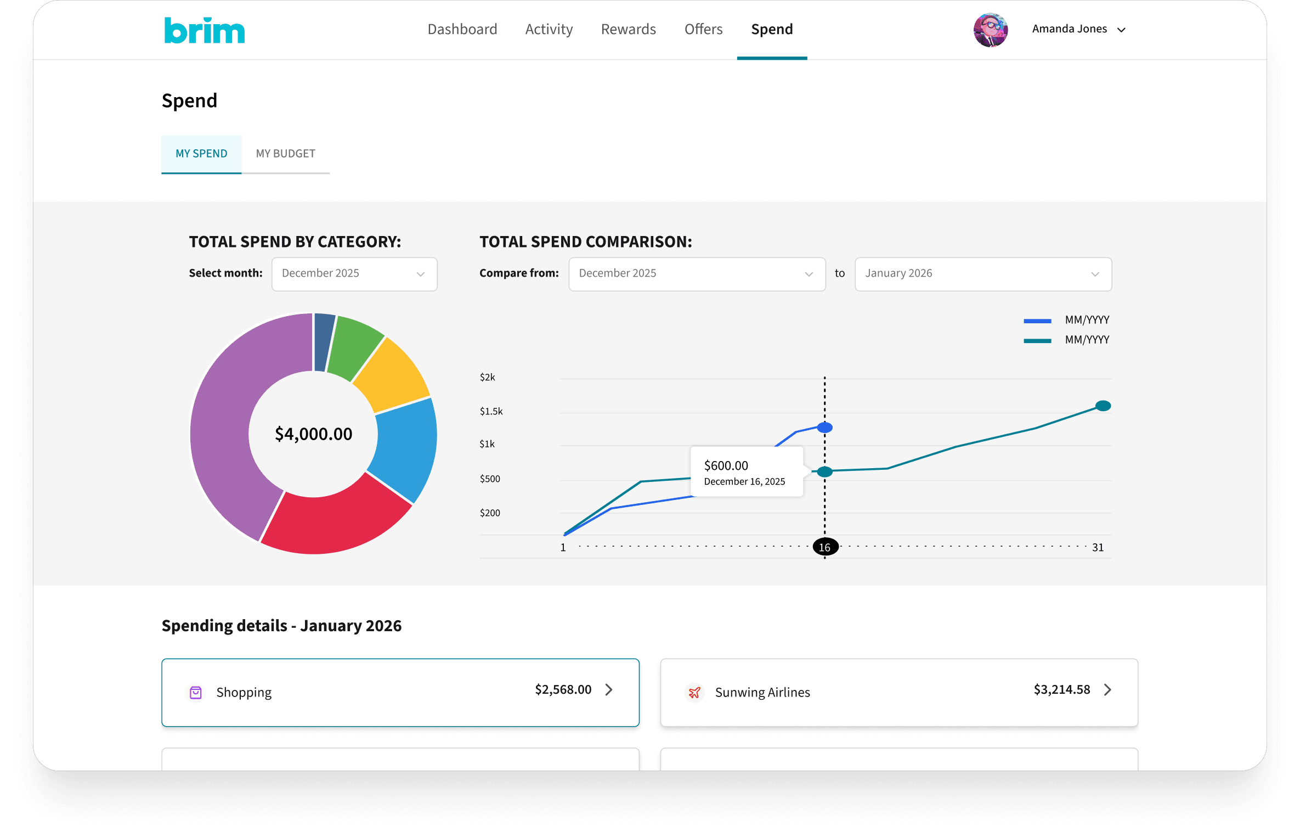The height and width of the screenshot is (837, 1300).
Task: Open the Activity page
Action: click(549, 30)
